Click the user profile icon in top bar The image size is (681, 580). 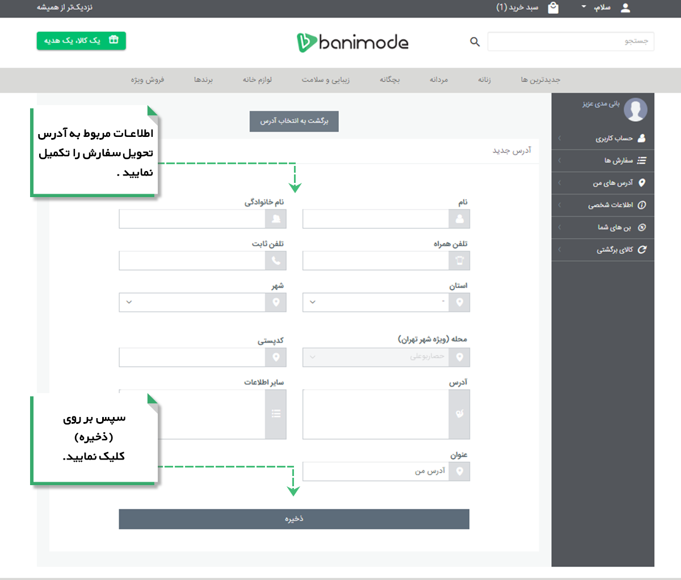point(625,7)
